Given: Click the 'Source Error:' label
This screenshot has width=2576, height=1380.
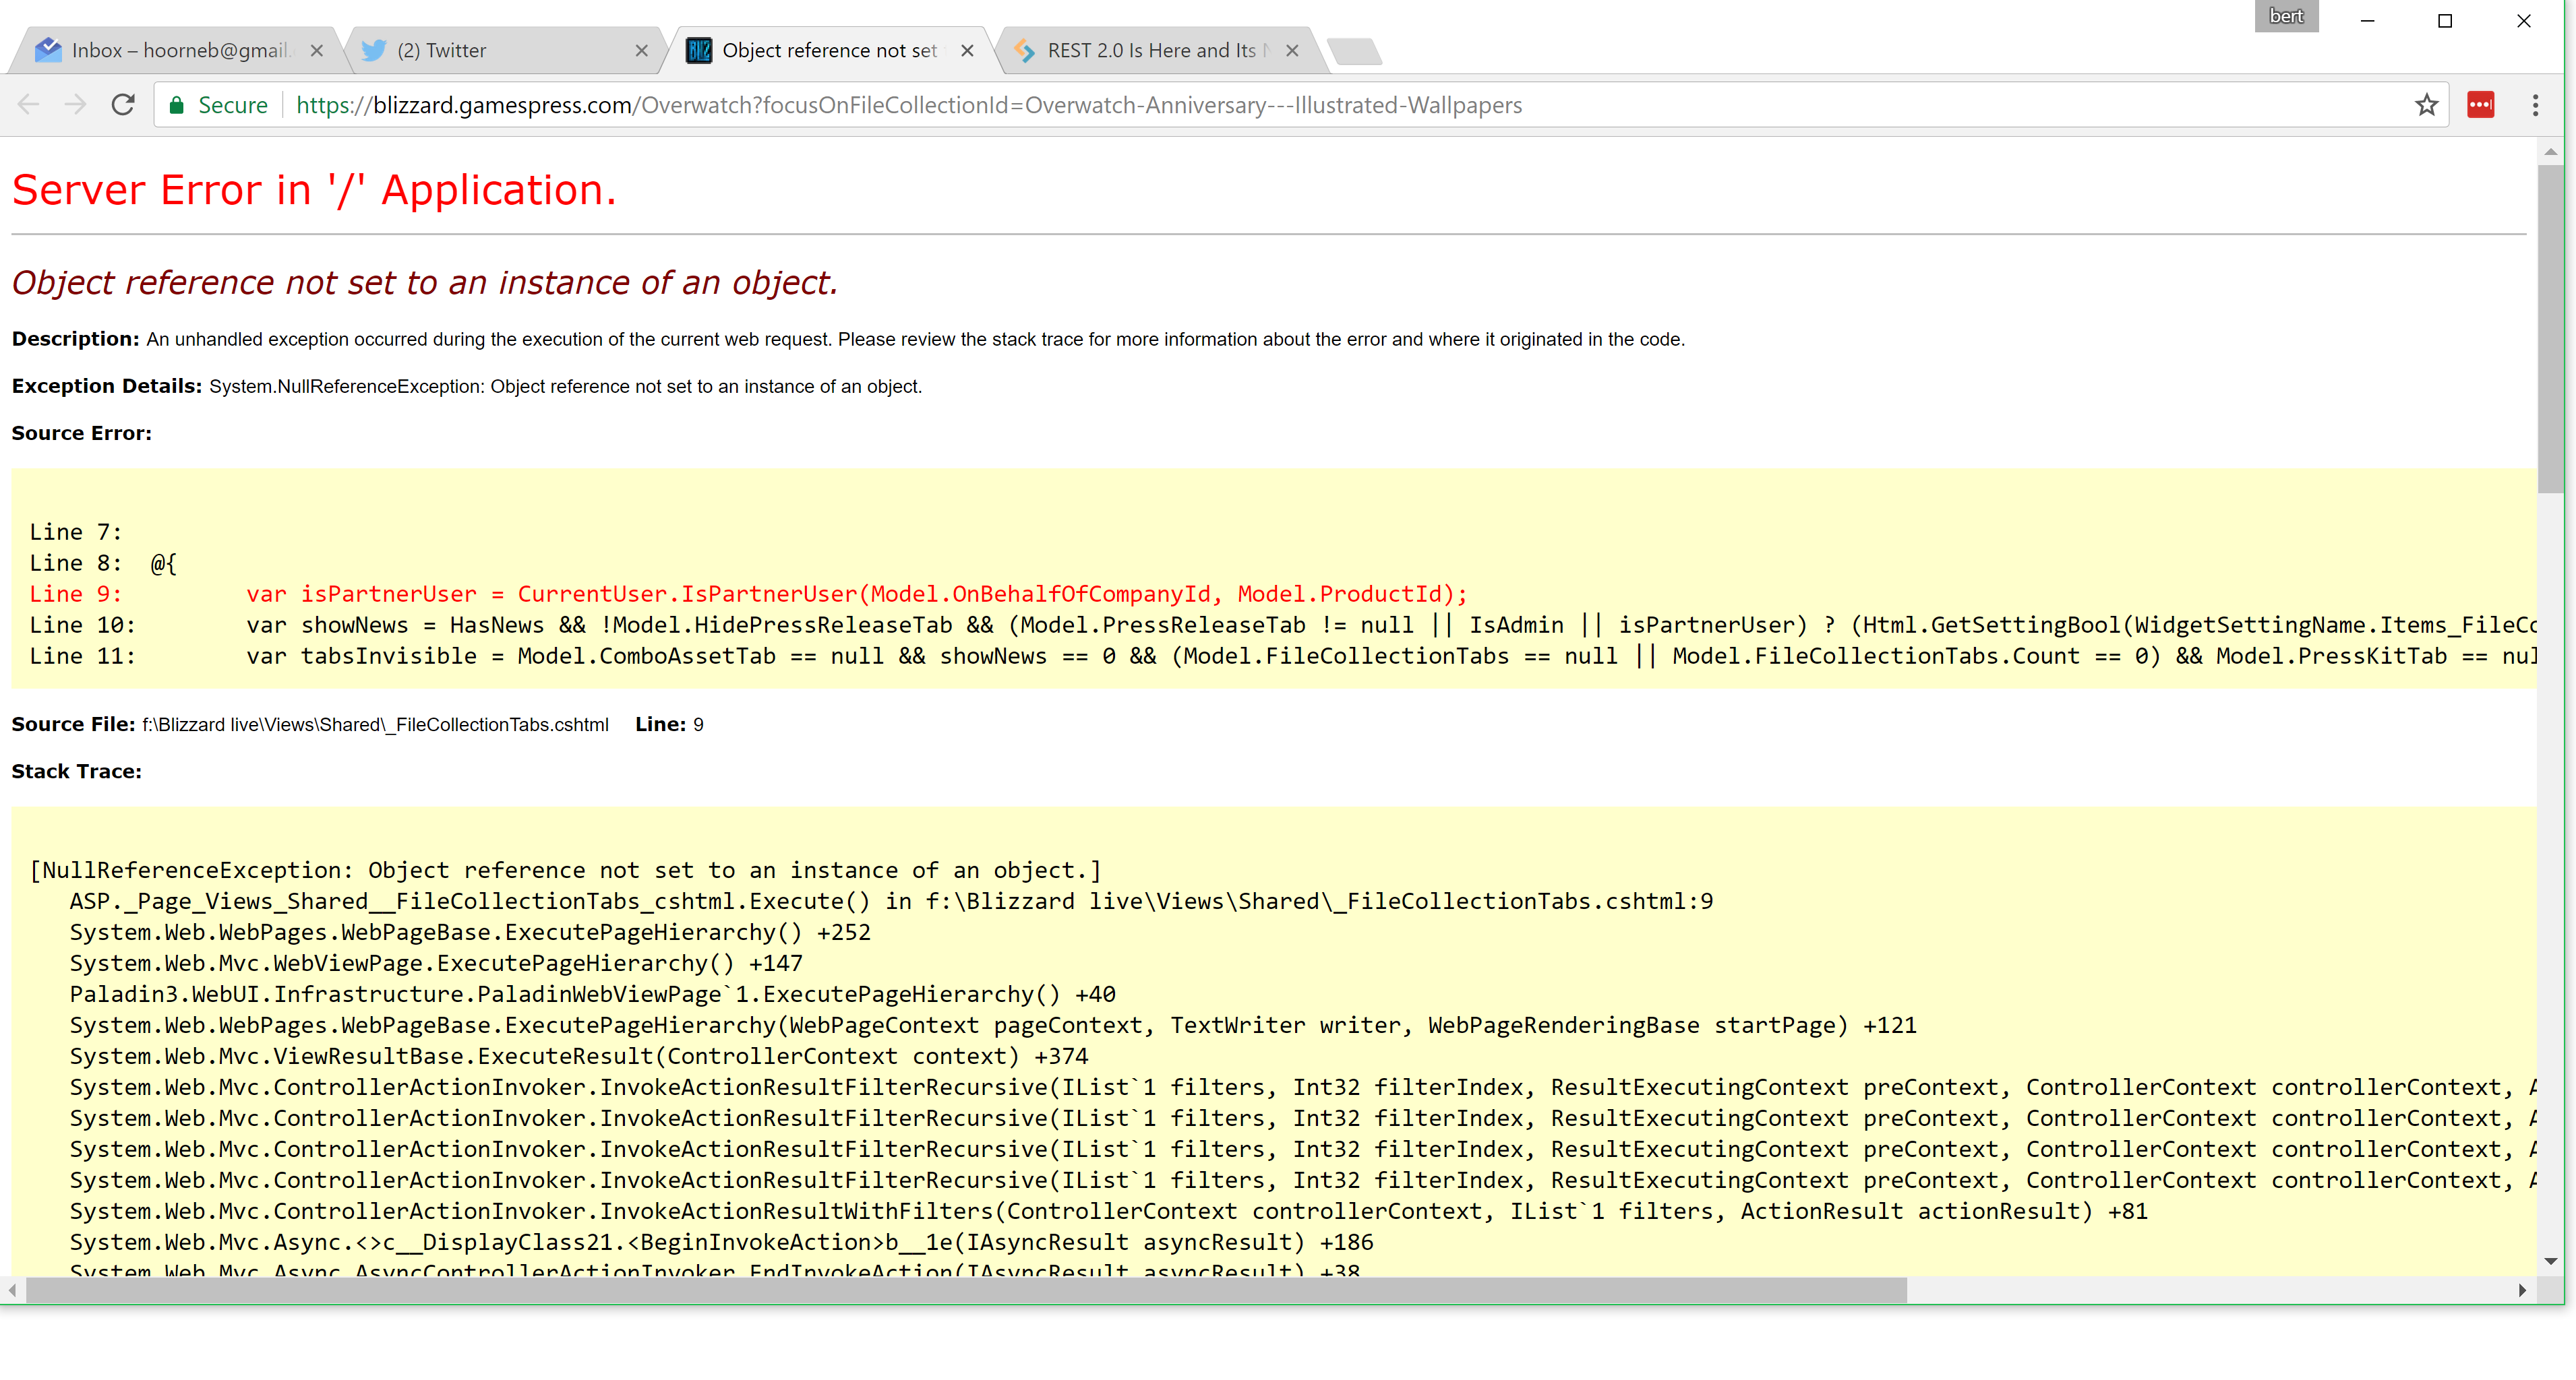Looking at the screenshot, I should pos(81,433).
